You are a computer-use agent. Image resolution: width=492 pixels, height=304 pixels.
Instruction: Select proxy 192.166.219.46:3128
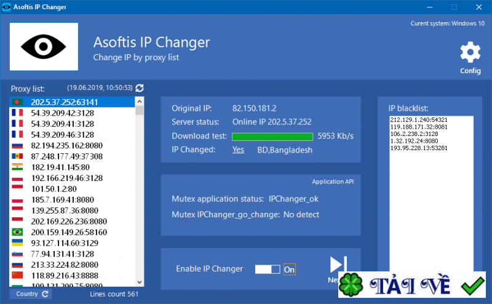coord(72,178)
